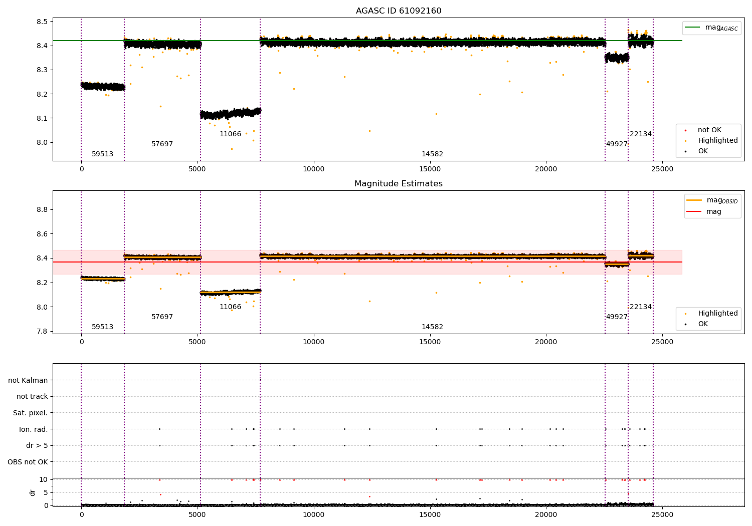
Task: Click the "not track" row label
Action: (32, 397)
